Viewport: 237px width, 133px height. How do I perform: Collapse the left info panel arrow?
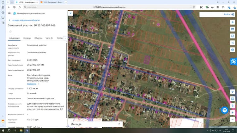pyautogui.click(x=70, y=13)
